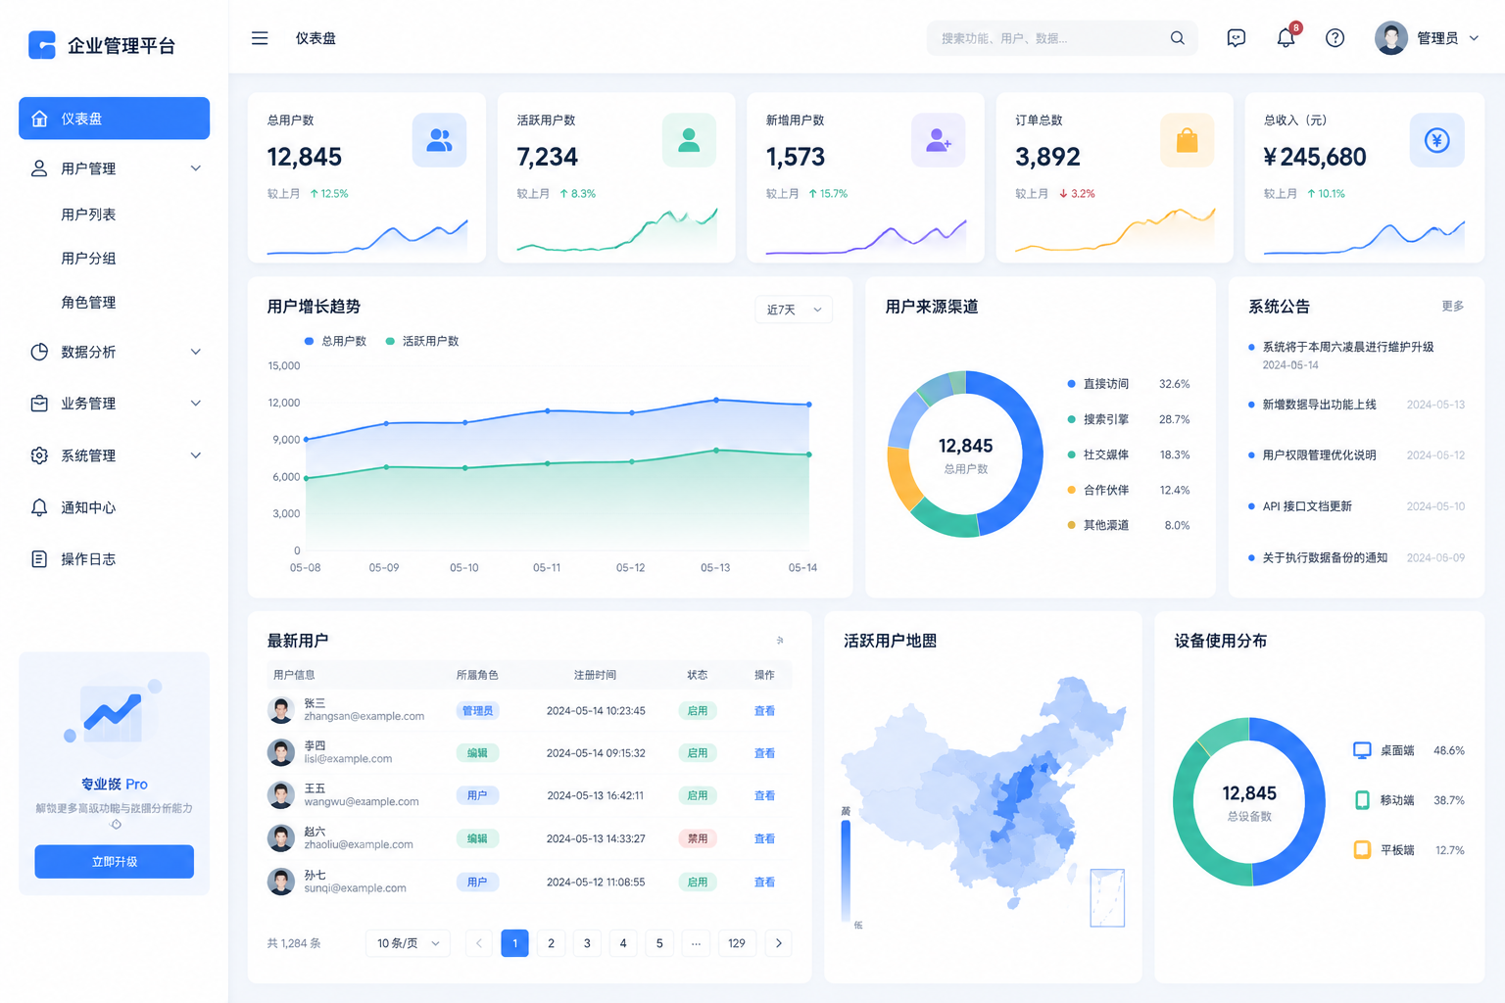The image size is (1505, 1003).
Task: Toggle 直接访问 legend in source donut
Action: (1104, 384)
